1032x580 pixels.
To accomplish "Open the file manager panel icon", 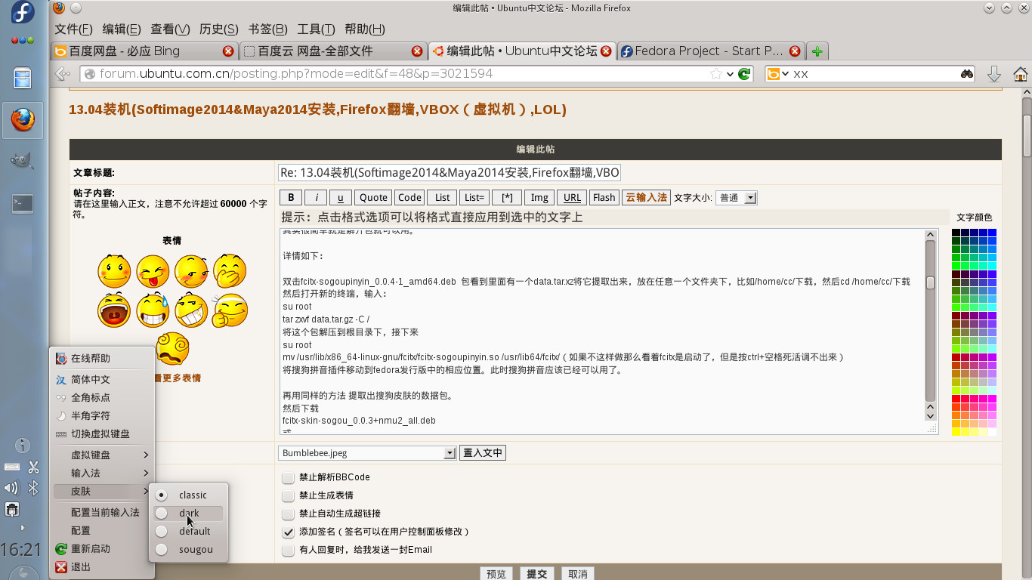I will [x=23, y=78].
